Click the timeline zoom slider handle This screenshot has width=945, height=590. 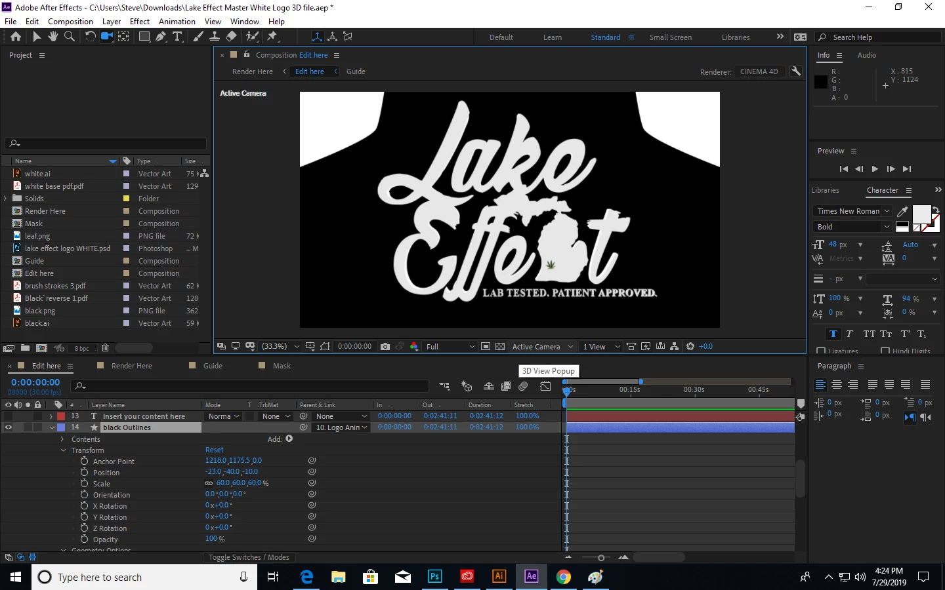600,558
